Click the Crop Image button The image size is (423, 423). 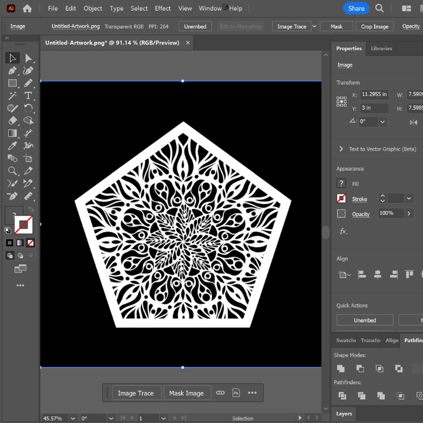pos(374,26)
